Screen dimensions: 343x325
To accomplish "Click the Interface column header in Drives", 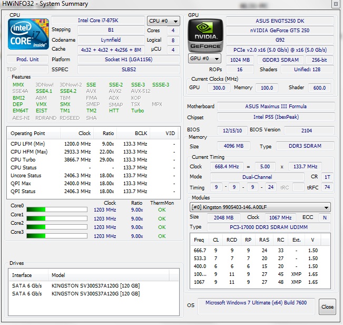I will 28,275.
